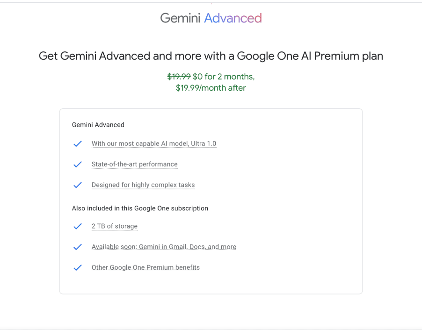Select the checkmark for highly complex tasks
This screenshot has width=422, height=330.
tap(77, 185)
